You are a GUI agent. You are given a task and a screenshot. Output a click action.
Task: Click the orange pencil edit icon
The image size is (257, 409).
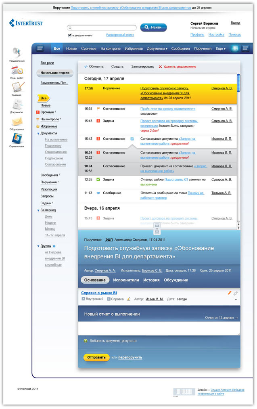click(230, 293)
